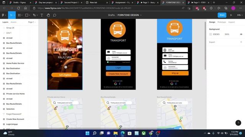Select the Frame tool
245x137 pixels.
(19, 15)
